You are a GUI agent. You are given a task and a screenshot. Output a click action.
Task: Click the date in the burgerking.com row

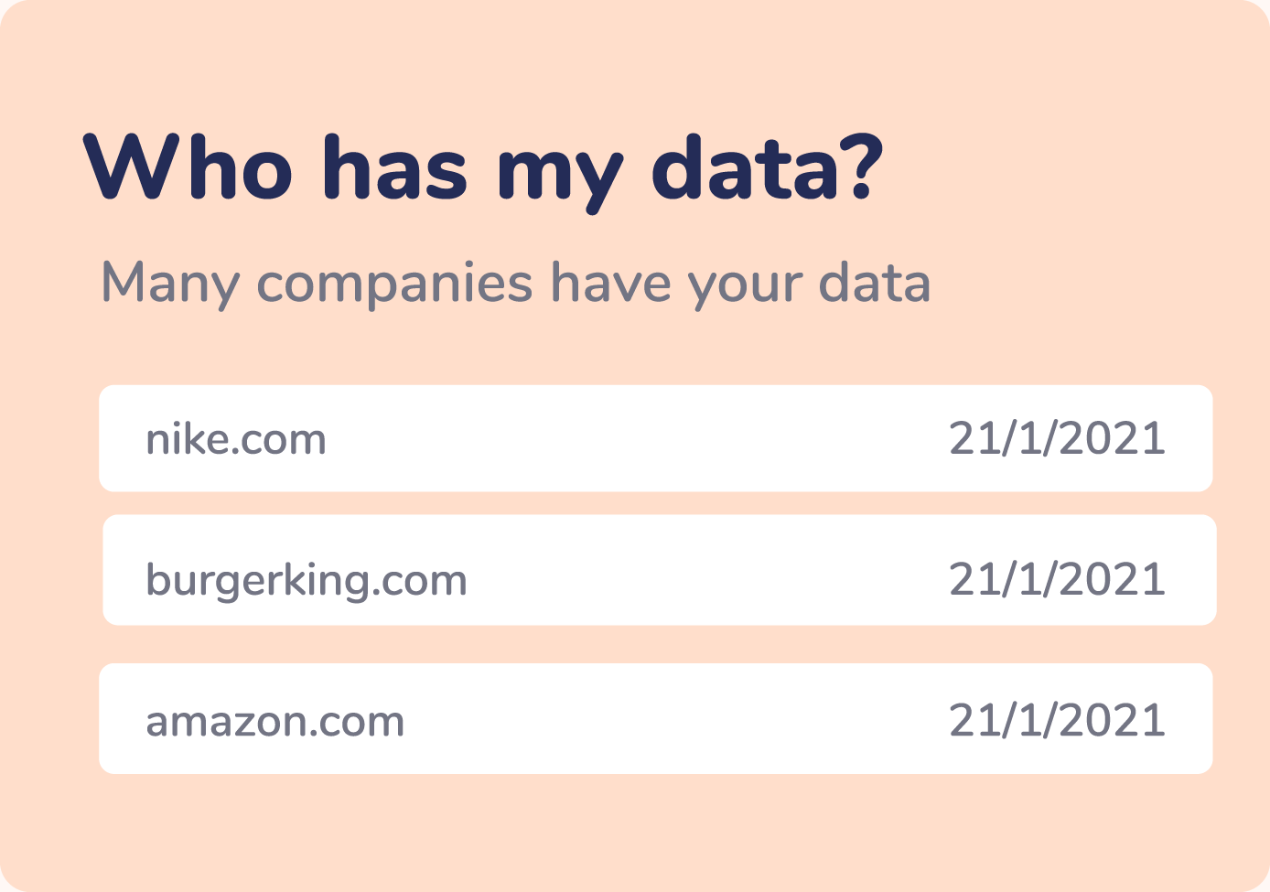(1057, 580)
